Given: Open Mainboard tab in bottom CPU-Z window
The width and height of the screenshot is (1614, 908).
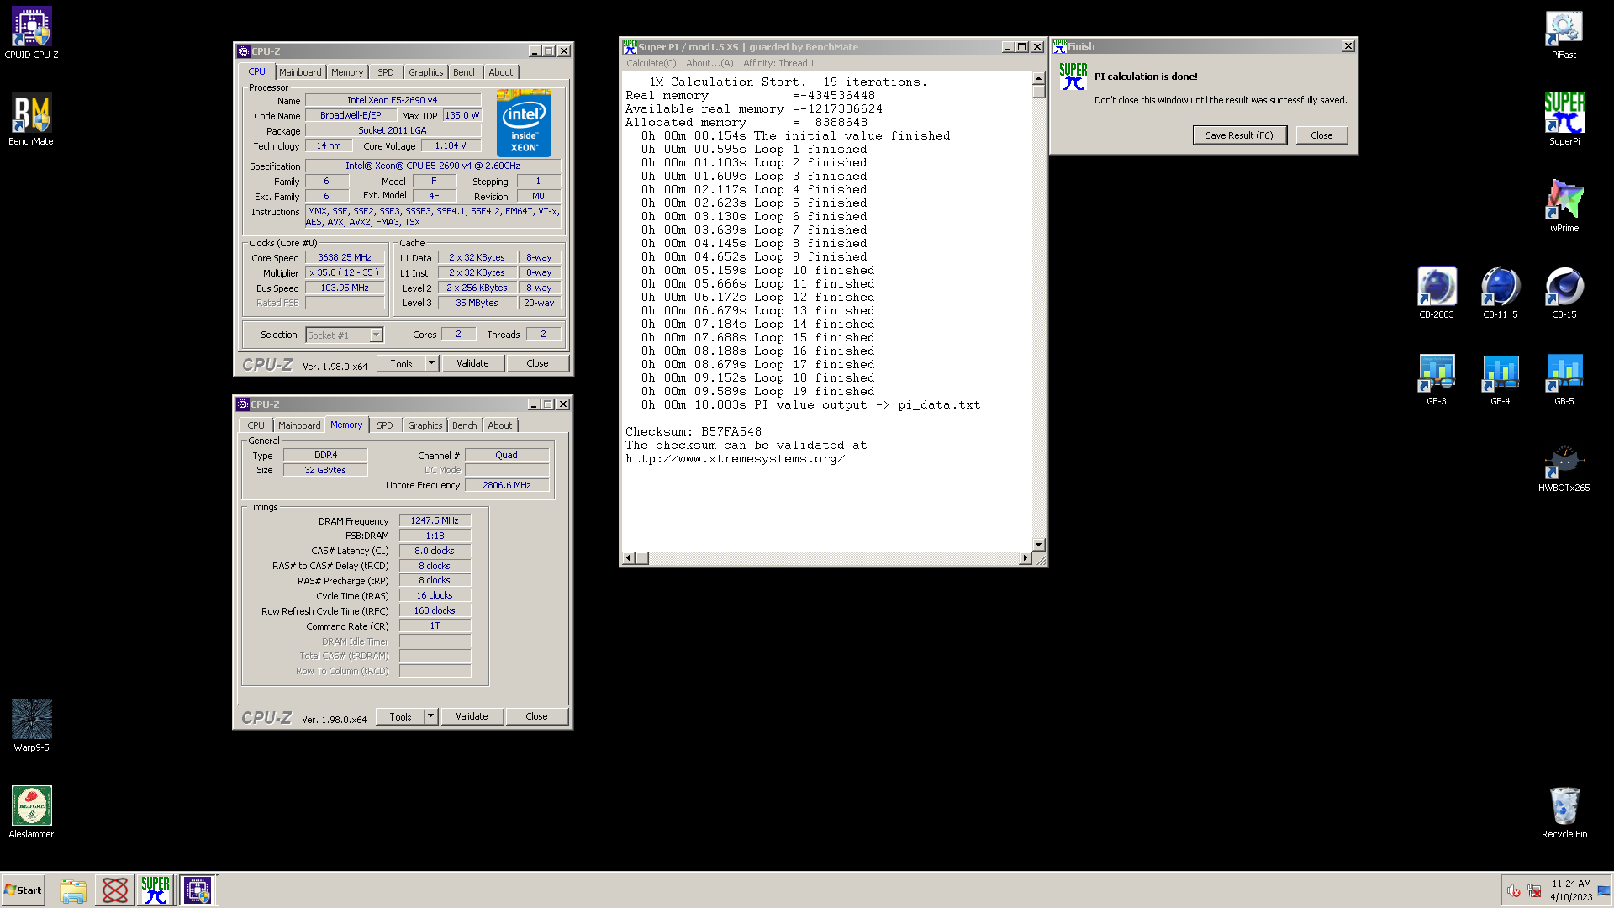Looking at the screenshot, I should pos(299,425).
